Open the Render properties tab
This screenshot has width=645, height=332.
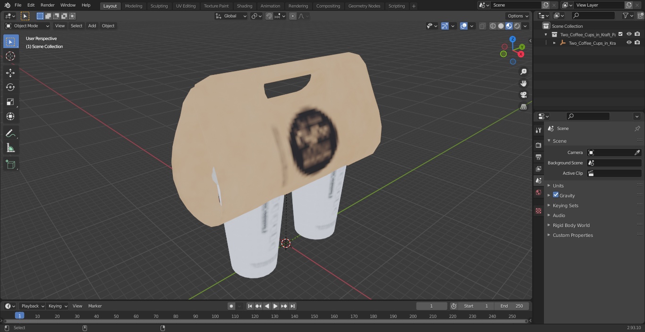coord(538,145)
